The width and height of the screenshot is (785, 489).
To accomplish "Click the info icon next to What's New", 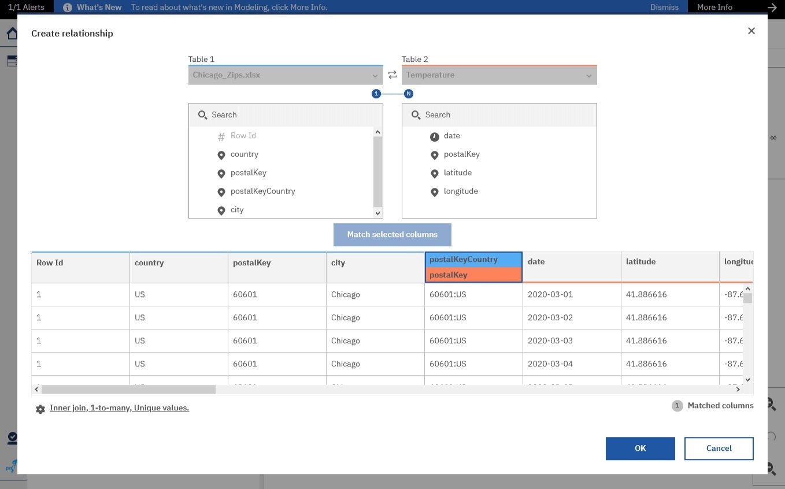I will (x=68, y=7).
